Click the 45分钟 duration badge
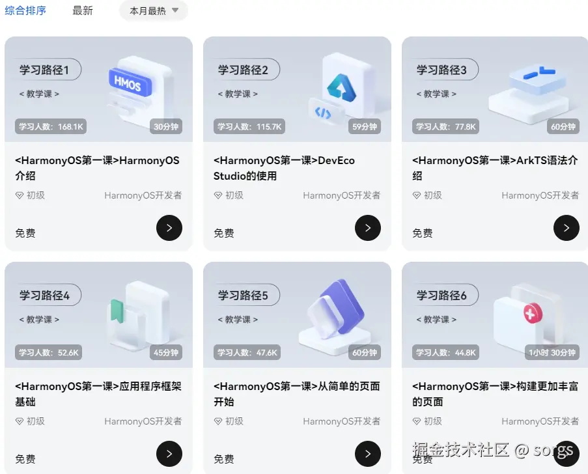The image size is (588, 474). (166, 352)
